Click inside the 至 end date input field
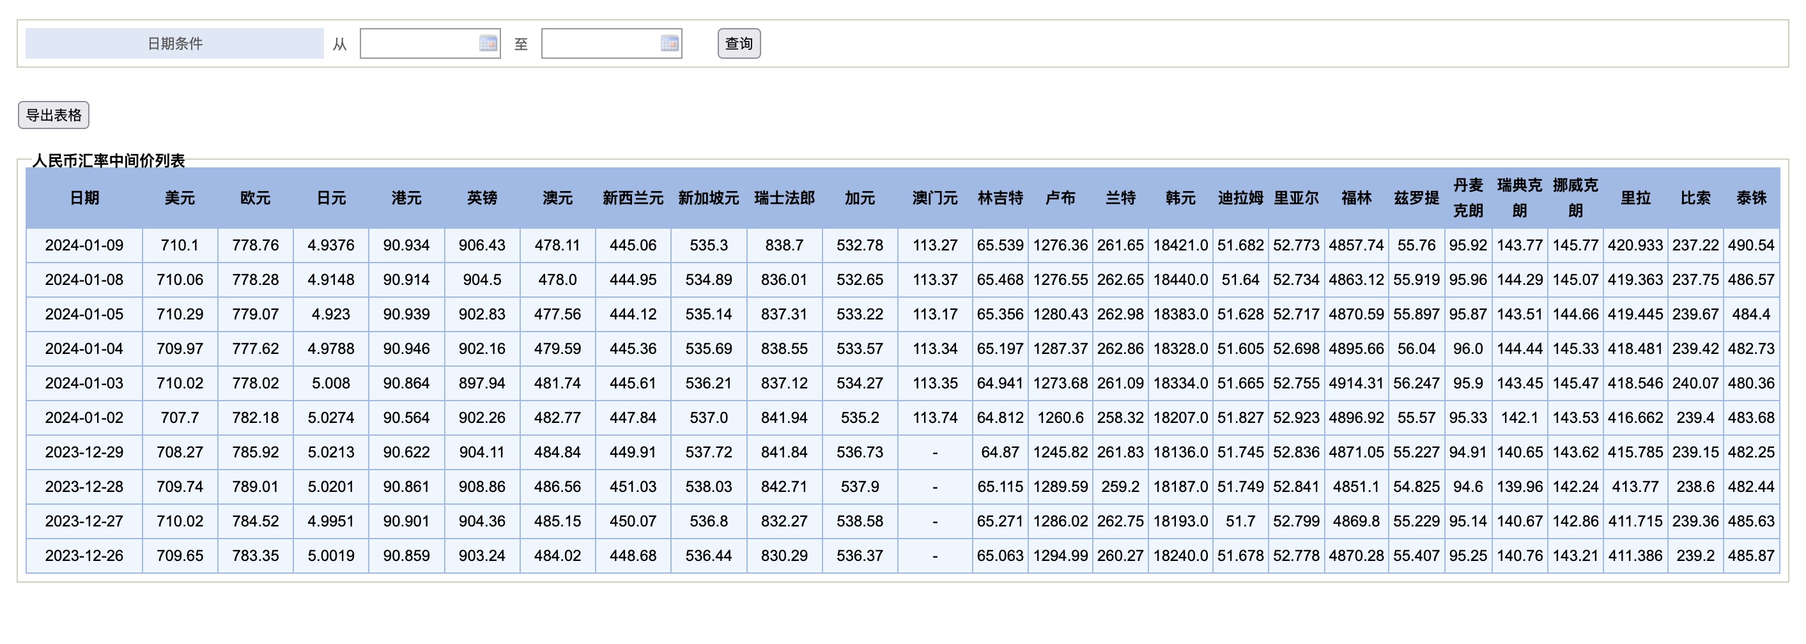 603,43
